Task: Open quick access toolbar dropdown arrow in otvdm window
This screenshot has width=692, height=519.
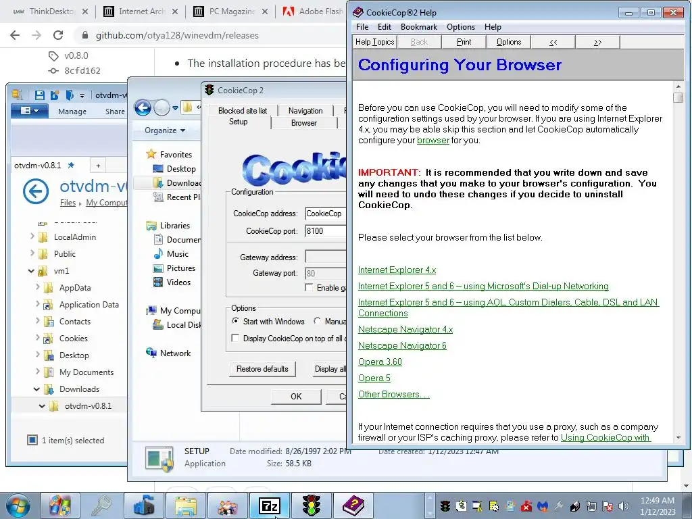Action: point(82,95)
